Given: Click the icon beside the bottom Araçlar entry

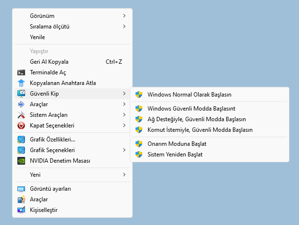Looking at the screenshot, I should [x=21, y=199].
